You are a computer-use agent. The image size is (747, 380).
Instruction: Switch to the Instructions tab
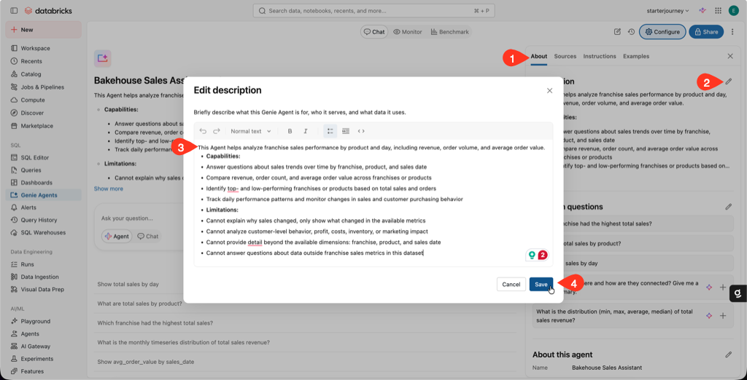click(600, 56)
